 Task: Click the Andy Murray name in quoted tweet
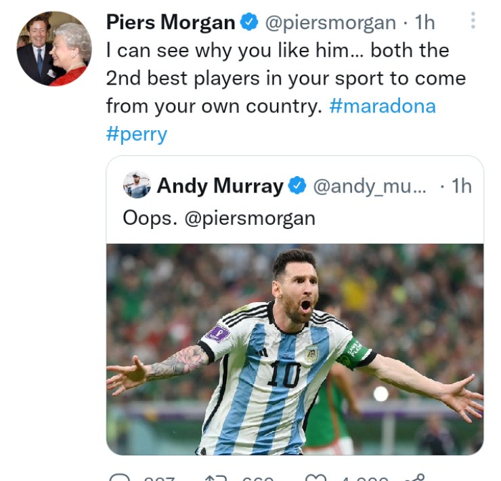pos(220,186)
